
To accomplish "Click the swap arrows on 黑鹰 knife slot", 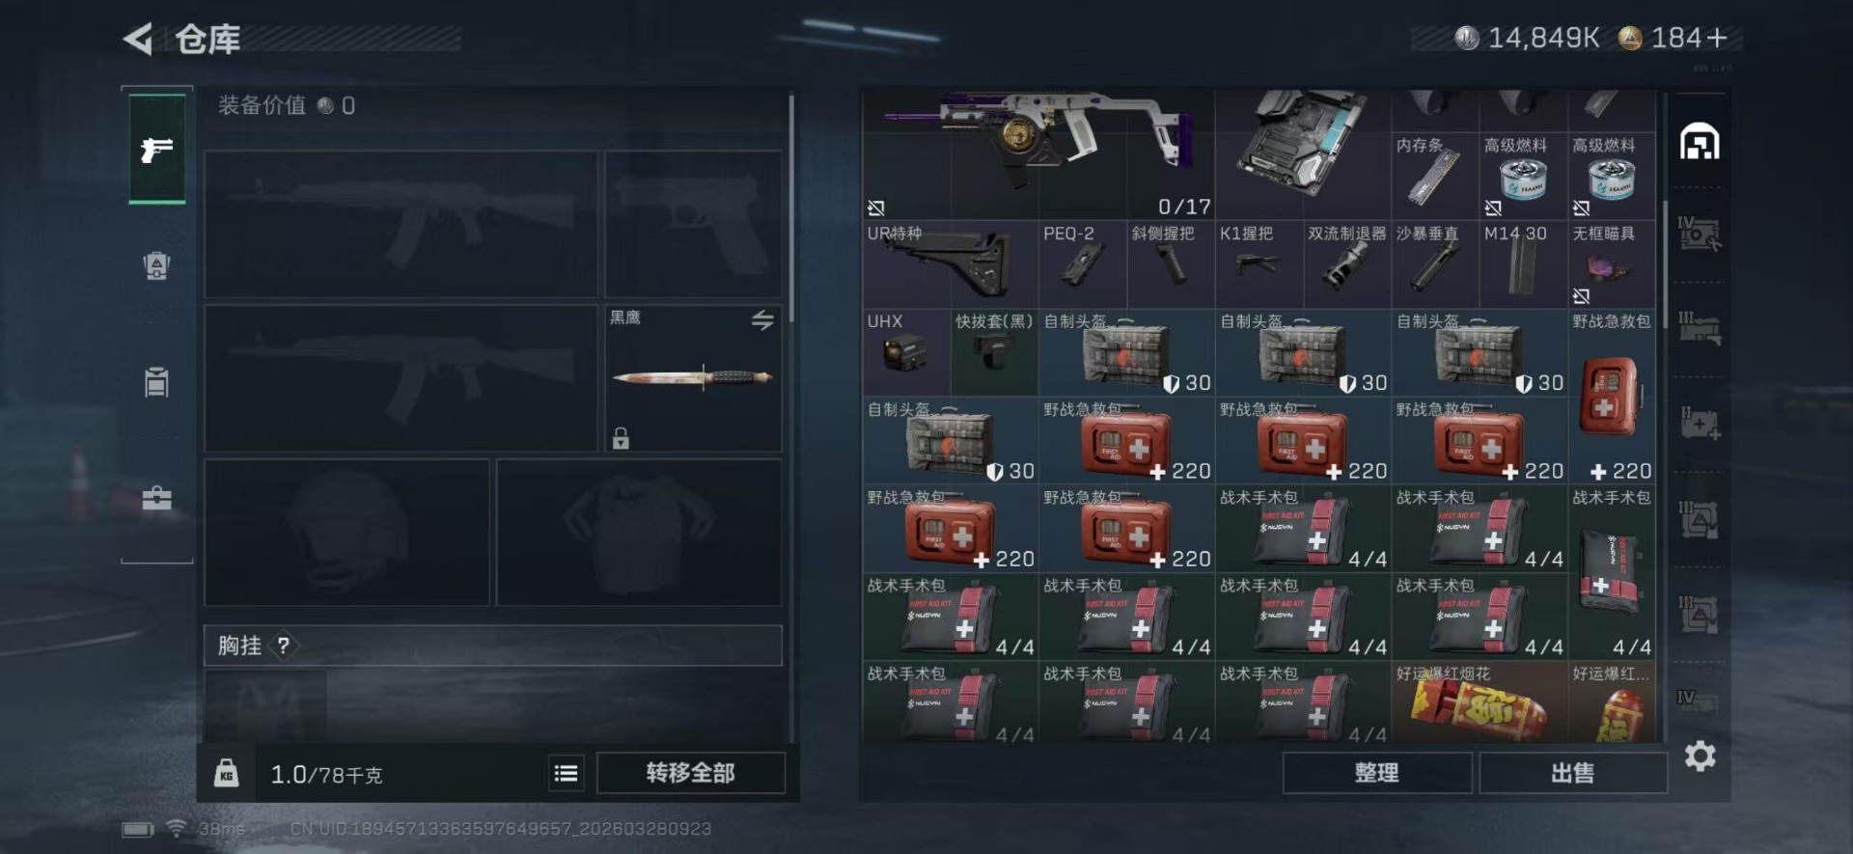I will pyautogui.click(x=762, y=320).
